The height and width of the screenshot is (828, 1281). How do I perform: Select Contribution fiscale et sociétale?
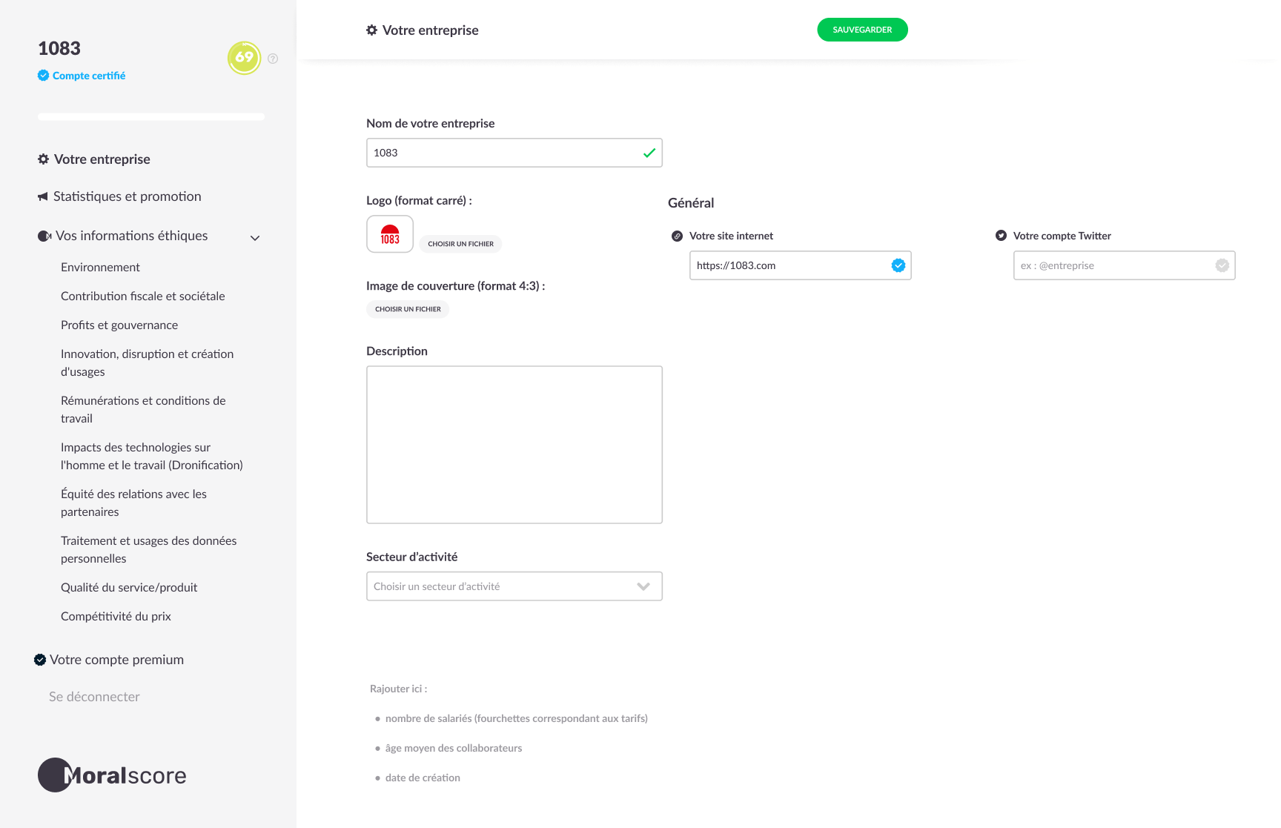click(143, 296)
